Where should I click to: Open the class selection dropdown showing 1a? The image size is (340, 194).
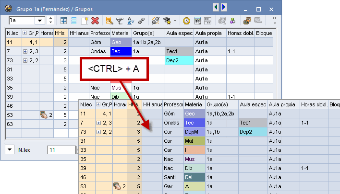coord(40,21)
